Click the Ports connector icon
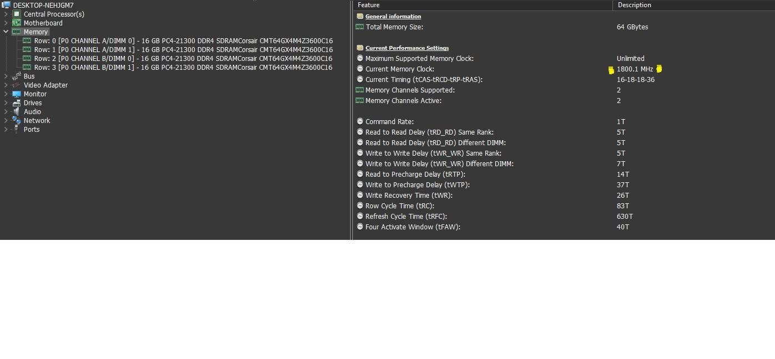Screen dimensions: 775x359 [x=17, y=130]
